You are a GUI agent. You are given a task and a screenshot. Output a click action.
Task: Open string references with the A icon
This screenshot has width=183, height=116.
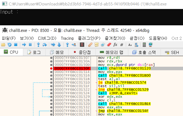click(x=130, y=45)
